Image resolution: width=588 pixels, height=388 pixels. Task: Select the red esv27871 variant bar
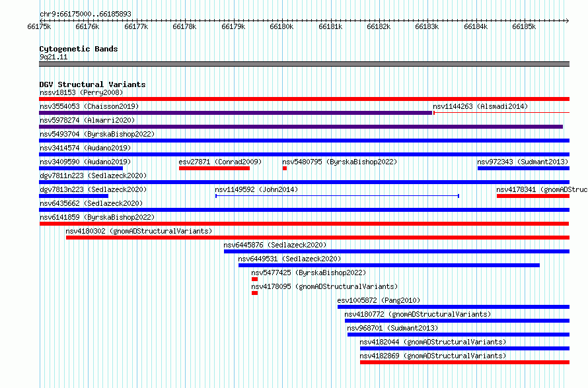tap(214, 168)
